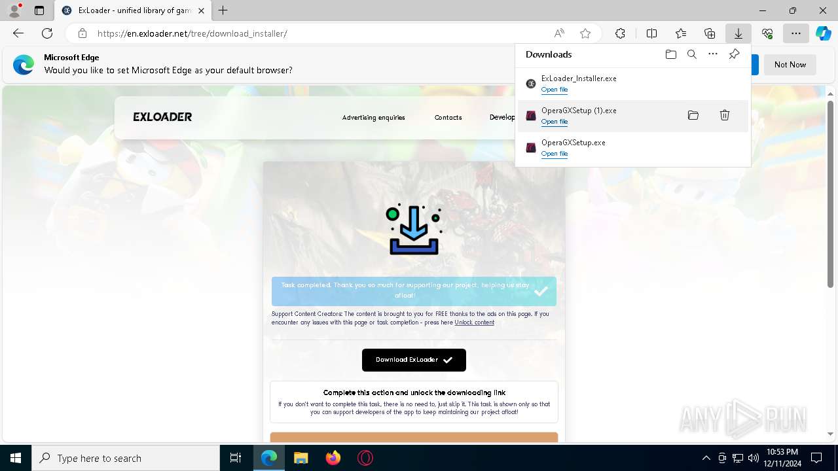The width and height of the screenshot is (838, 471).
Task: Open Collections panel
Action: 710,33
